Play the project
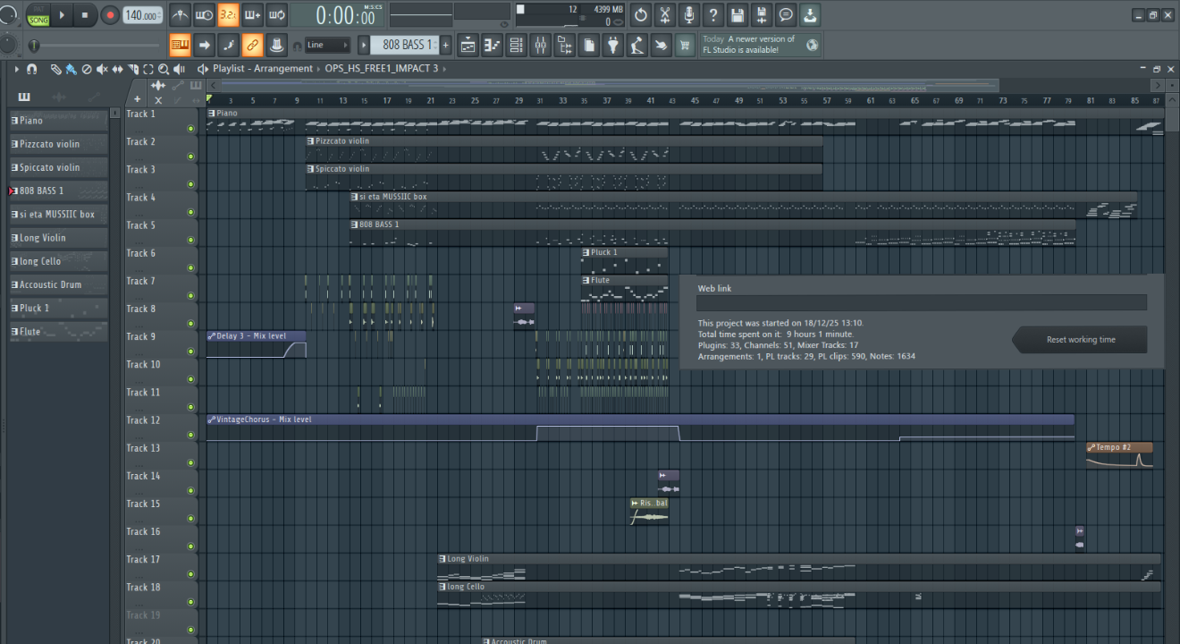Viewport: 1180px width, 644px height. [62, 14]
